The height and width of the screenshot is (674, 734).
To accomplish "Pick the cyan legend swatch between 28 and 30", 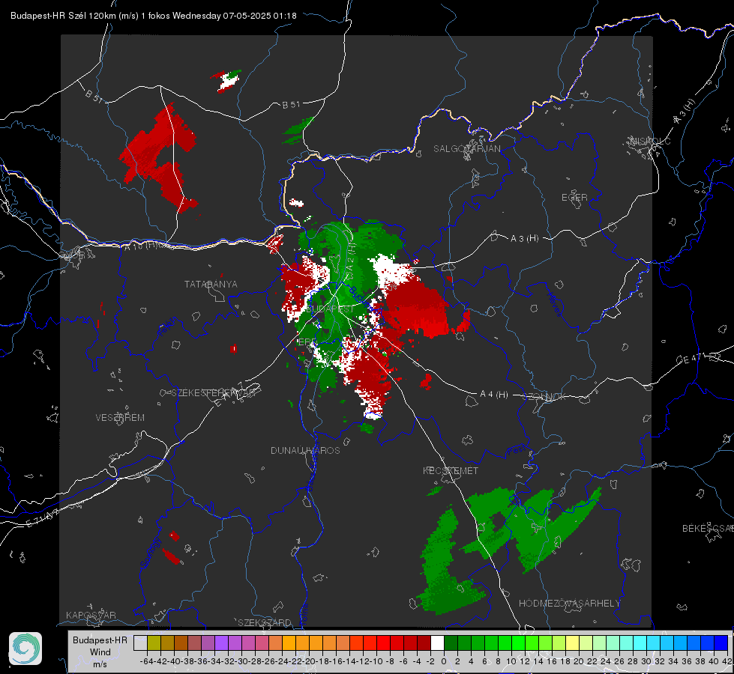I will (640, 643).
